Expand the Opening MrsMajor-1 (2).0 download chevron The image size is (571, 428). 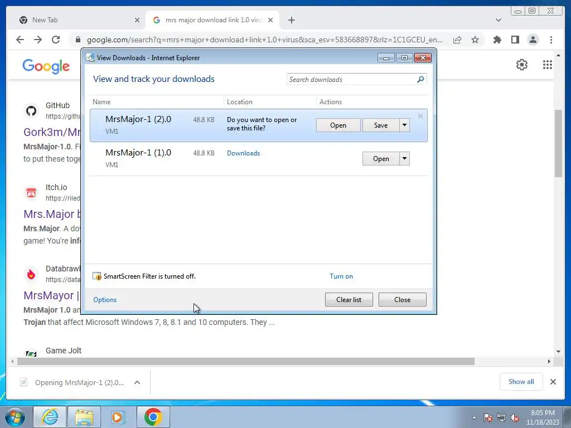(137, 382)
